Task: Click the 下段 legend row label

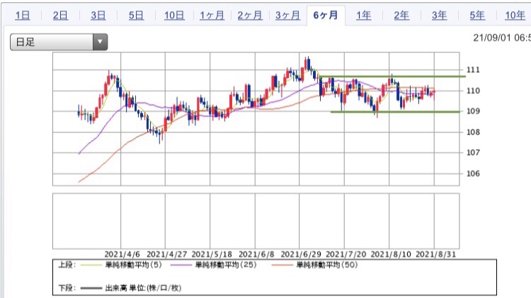Action: click(x=67, y=288)
